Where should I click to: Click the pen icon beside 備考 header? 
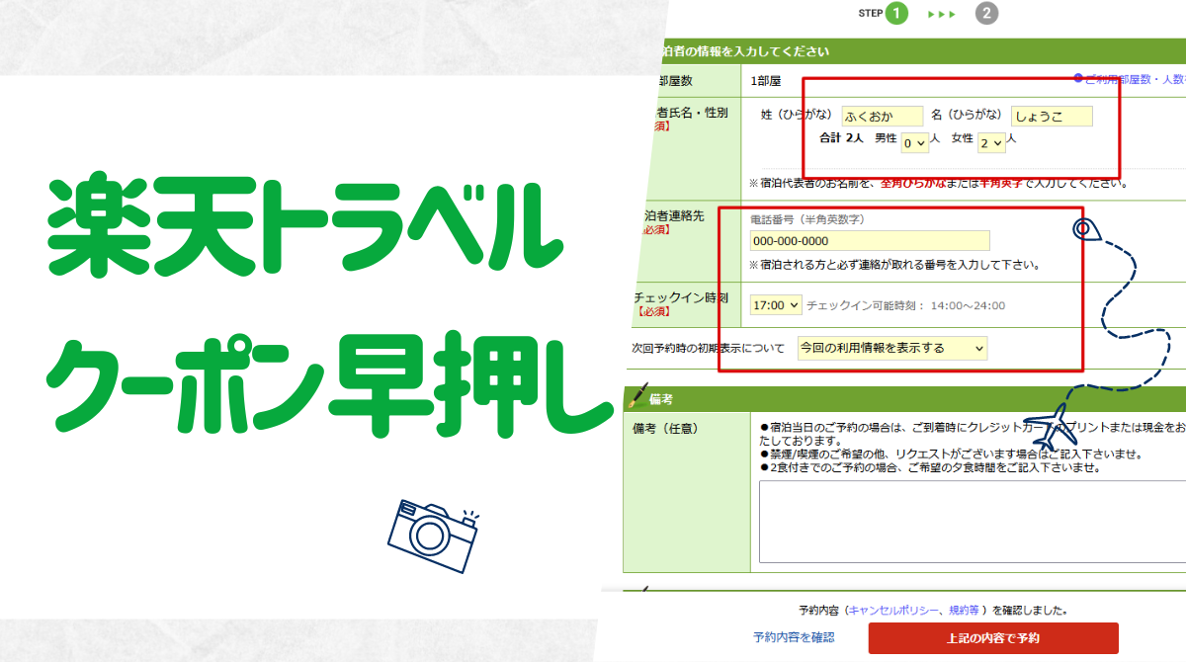tap(638, 397)
